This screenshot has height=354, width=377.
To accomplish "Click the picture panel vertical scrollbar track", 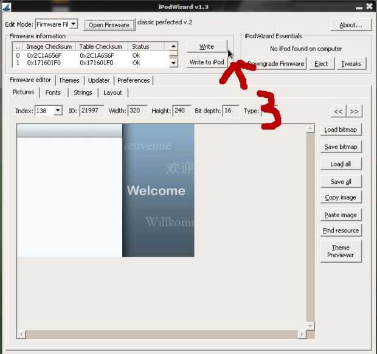I will tap(310, 227).
